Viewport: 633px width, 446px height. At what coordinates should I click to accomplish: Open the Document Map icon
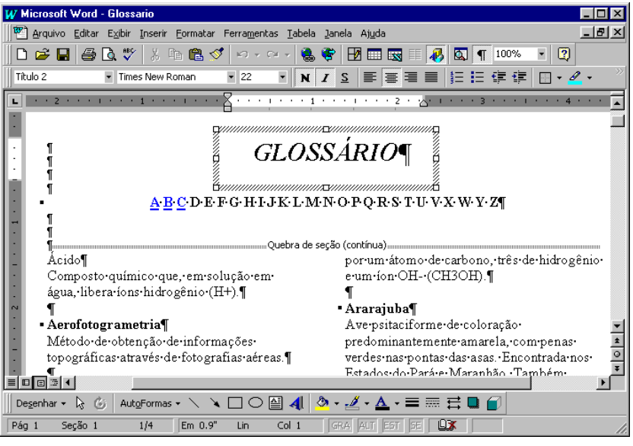460,54
